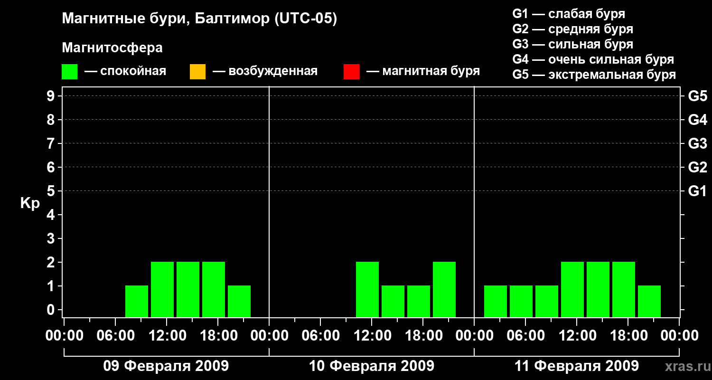Click the 06:00 tick label for 11 February
Screen dimensions: 712x380
[x=525, y=335]
